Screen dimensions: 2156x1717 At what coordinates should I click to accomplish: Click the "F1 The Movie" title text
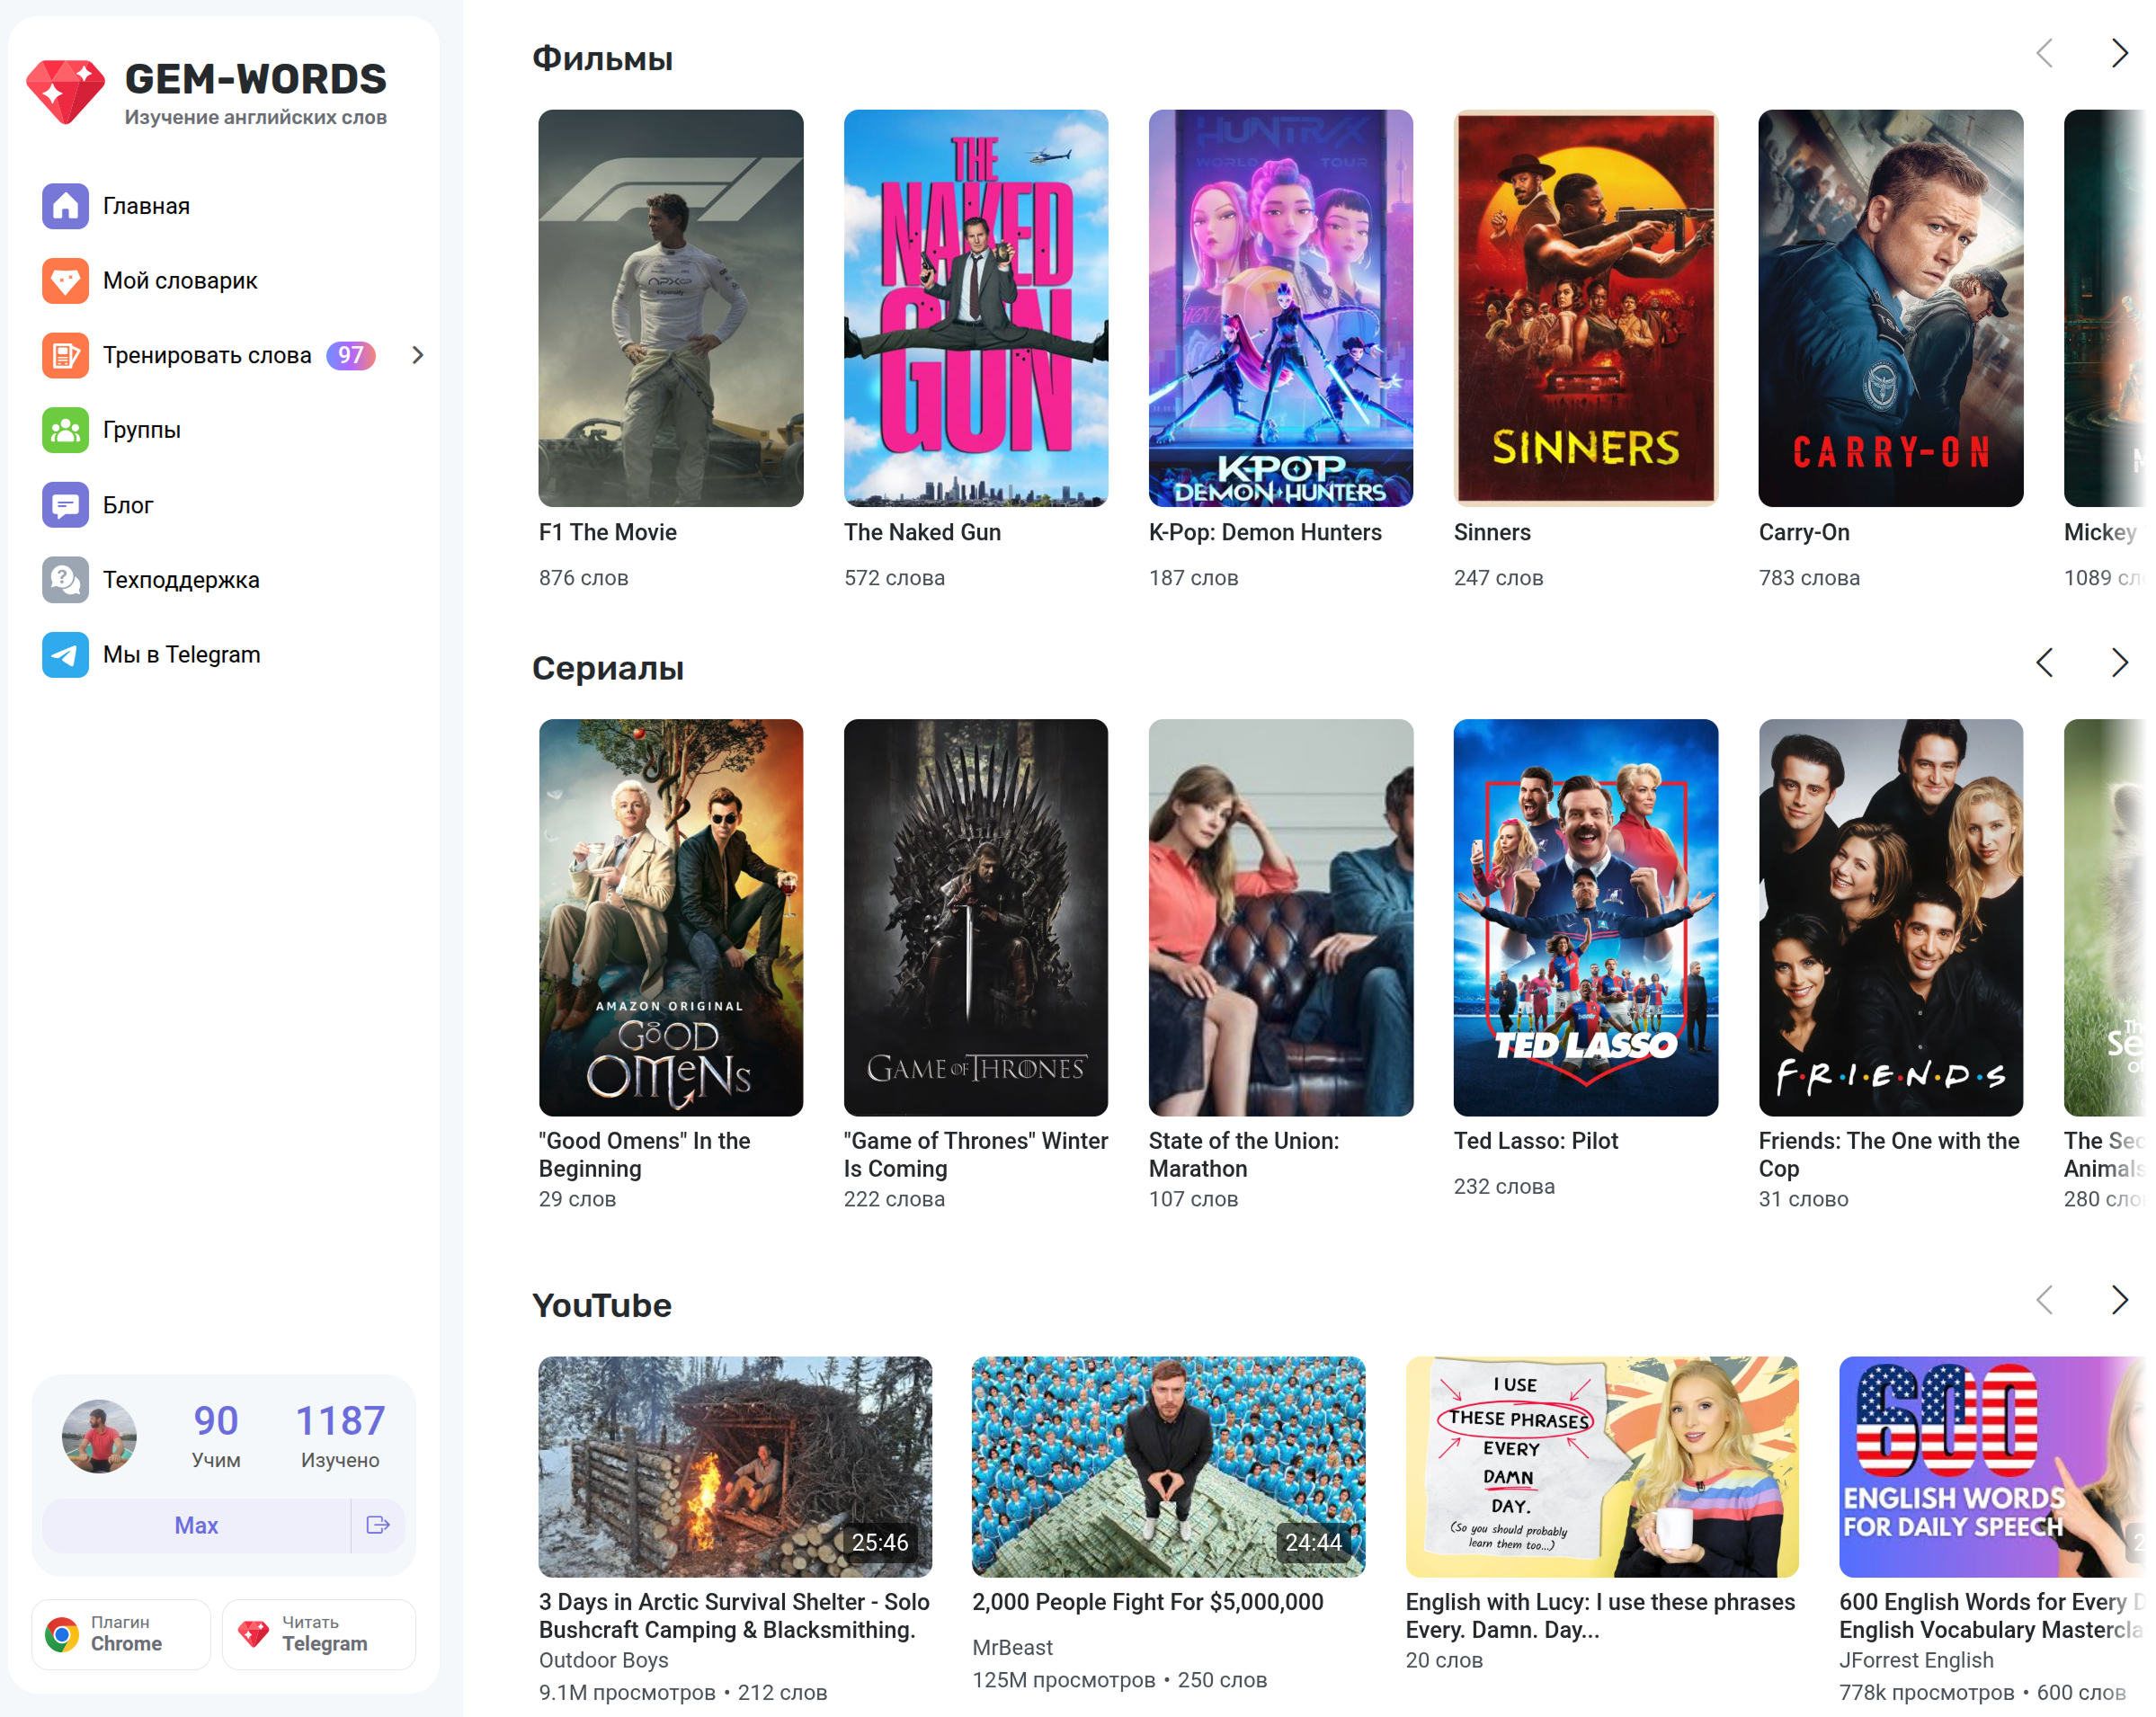tap(608, 533)
